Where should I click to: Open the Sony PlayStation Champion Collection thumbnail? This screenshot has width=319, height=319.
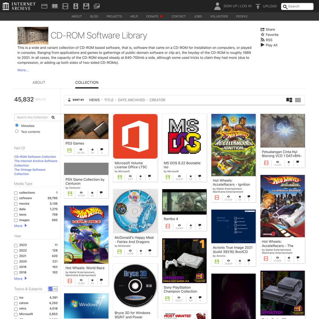pyautogui.click(x=184, y=261)
